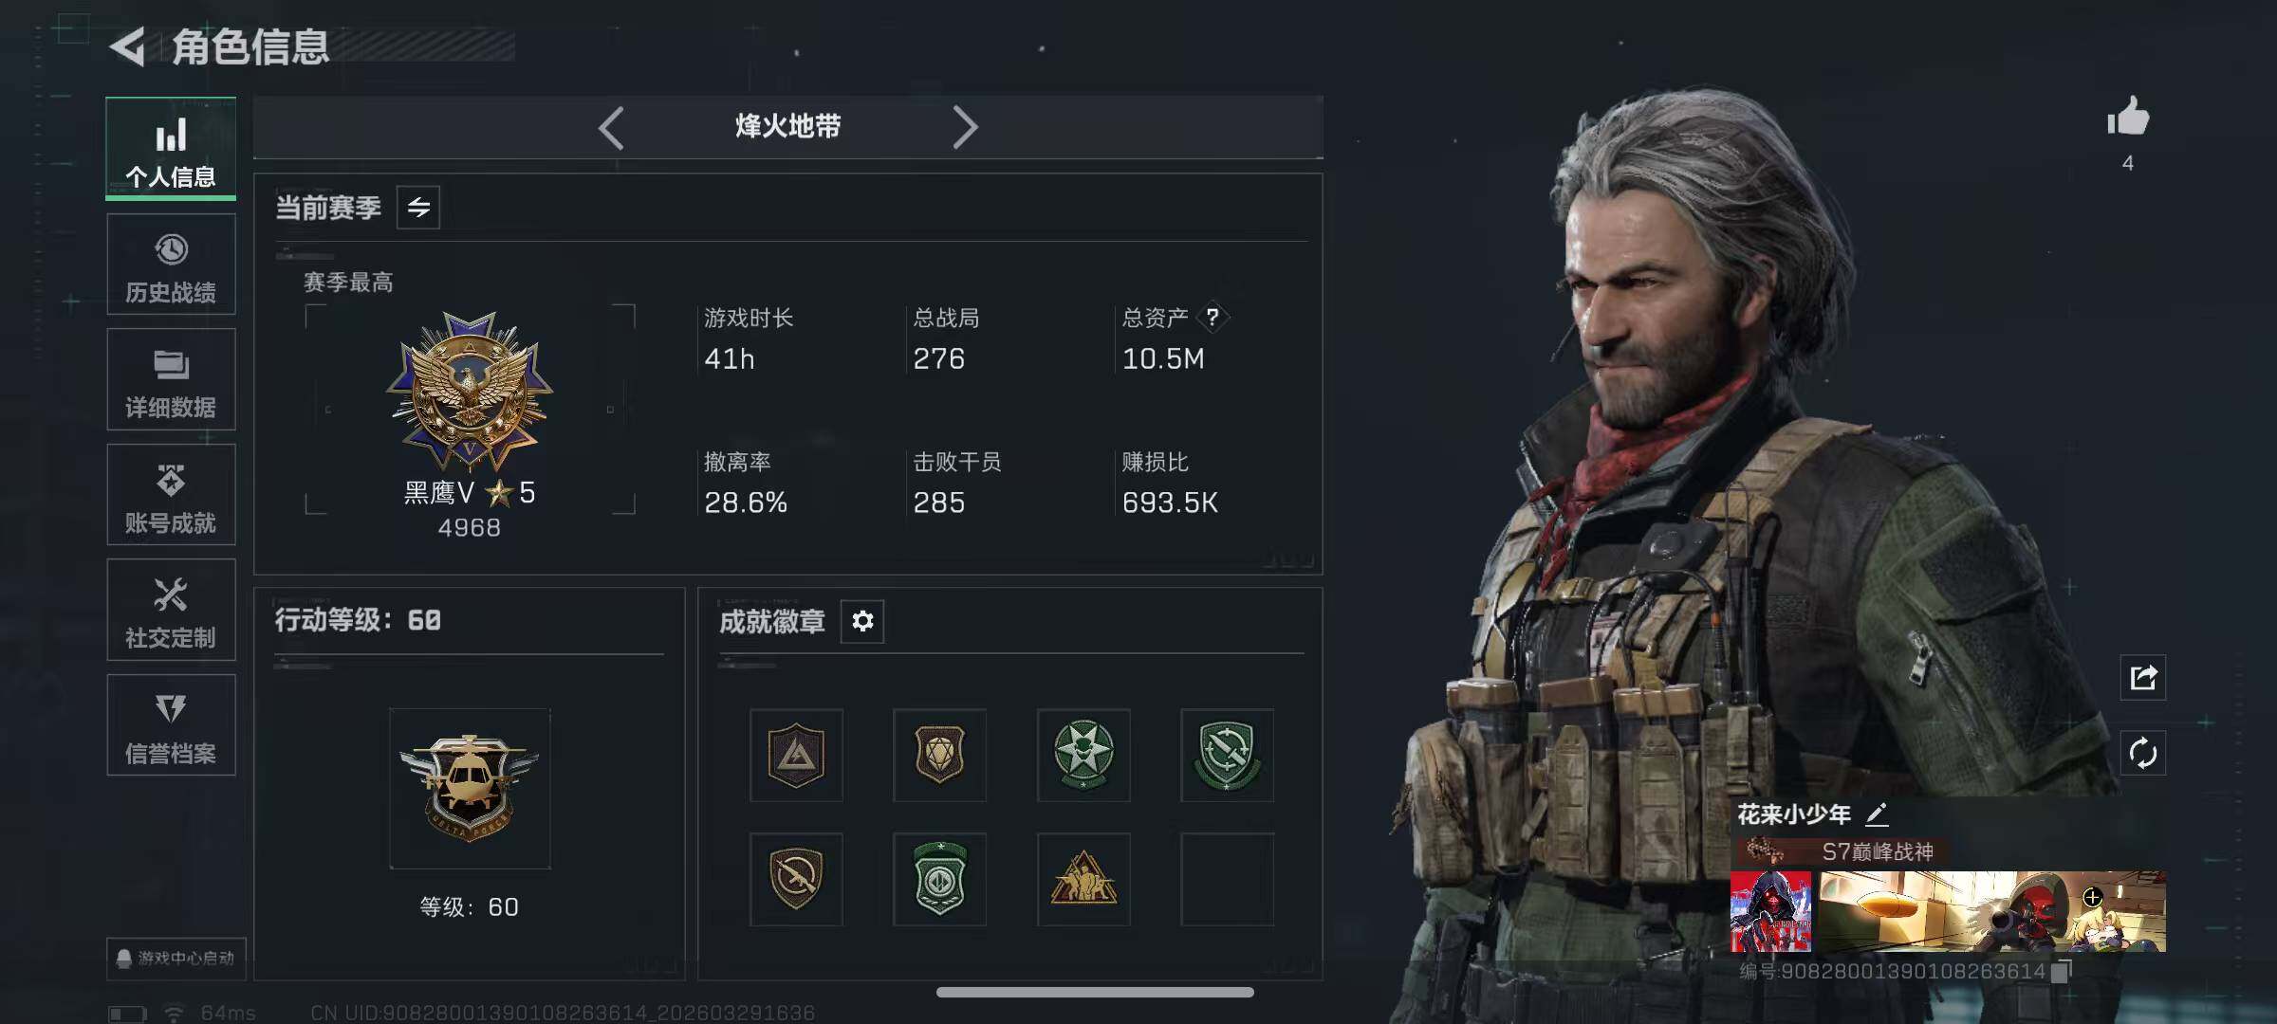This screenshot has height=1024, width=2277.
Task: Click the share profile icon
Action: [x=2143, y=677]
